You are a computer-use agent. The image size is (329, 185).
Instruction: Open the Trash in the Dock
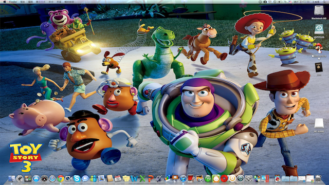[x=318, y=178]
